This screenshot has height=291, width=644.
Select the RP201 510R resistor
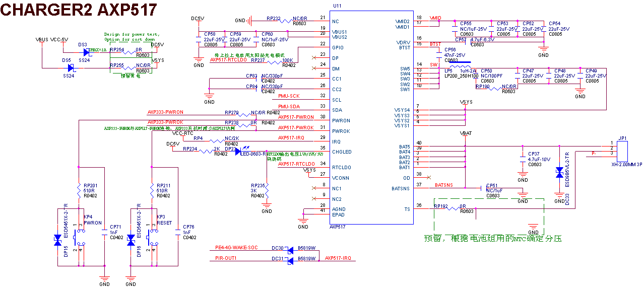point(79,190)
